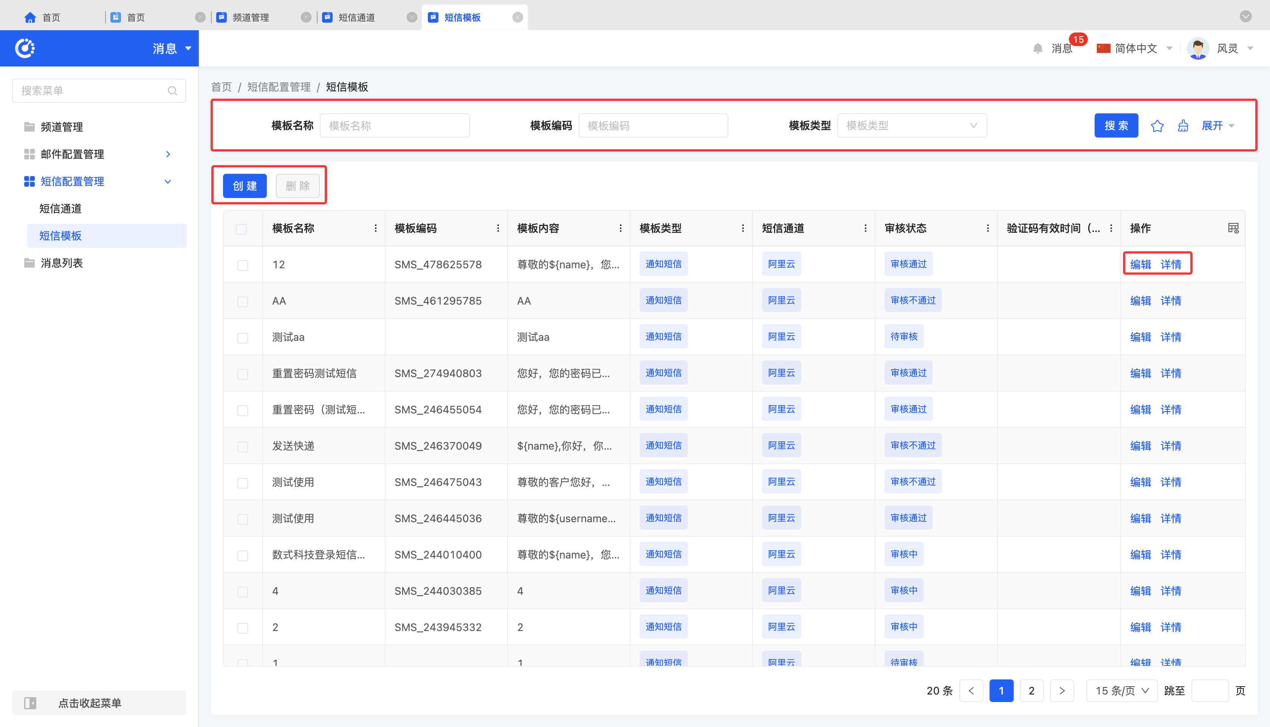Tick the checkbox for row SMS_478625578
The width and height of the screenshot is (1270, 727).
pos(243,265)
